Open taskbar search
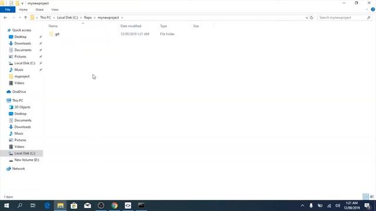Image resolution: width=376 pixels, height=211 pixels. coord(20,206)
